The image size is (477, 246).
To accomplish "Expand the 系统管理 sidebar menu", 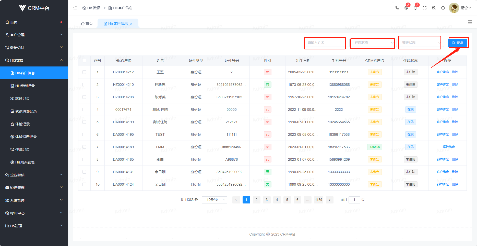I will (x=34, y=200).
